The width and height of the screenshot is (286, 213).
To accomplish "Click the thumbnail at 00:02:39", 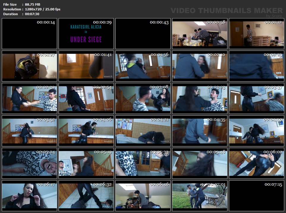I will coord(29,98).
